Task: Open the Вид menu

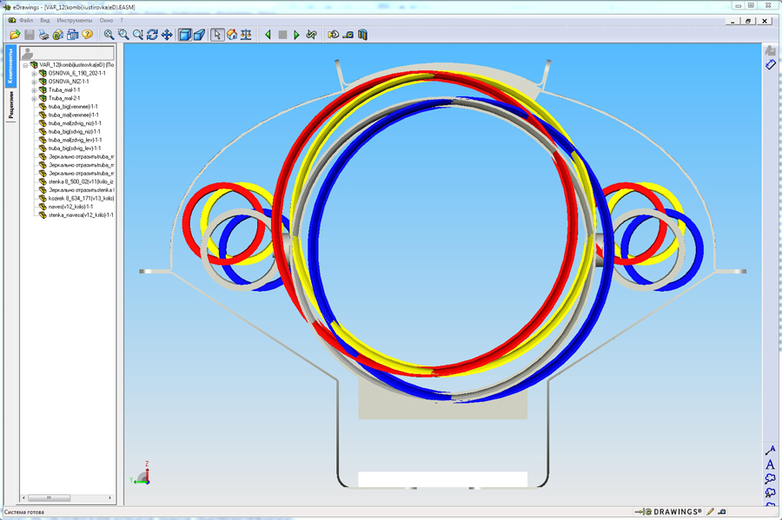Action: click(45, 21)
